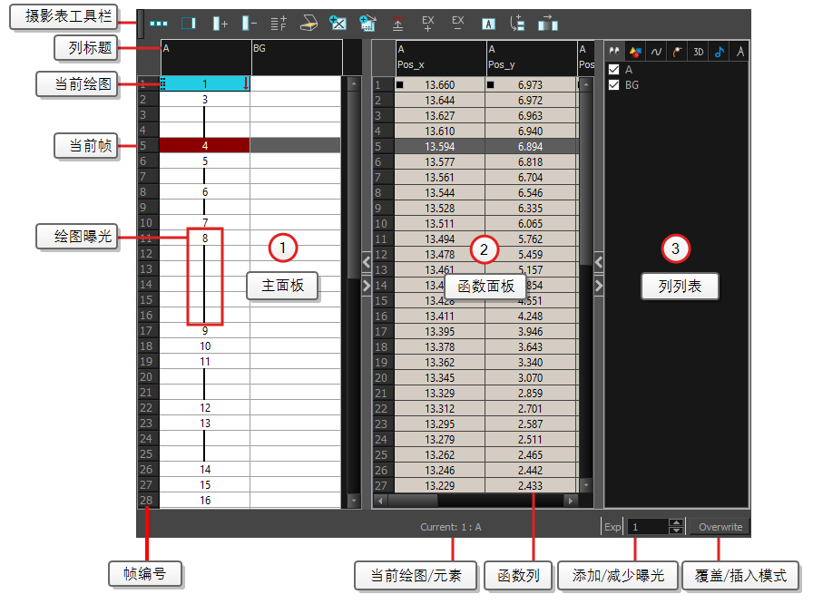Click the Overwrite mode button
The width and height of the screenshot is (813, 604).
pos(719,526)
